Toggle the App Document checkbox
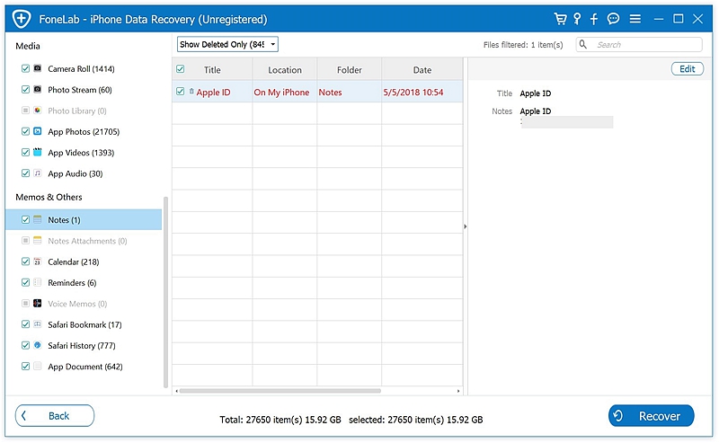Viewport: 719px width, 443px height. tap(26, 367)
